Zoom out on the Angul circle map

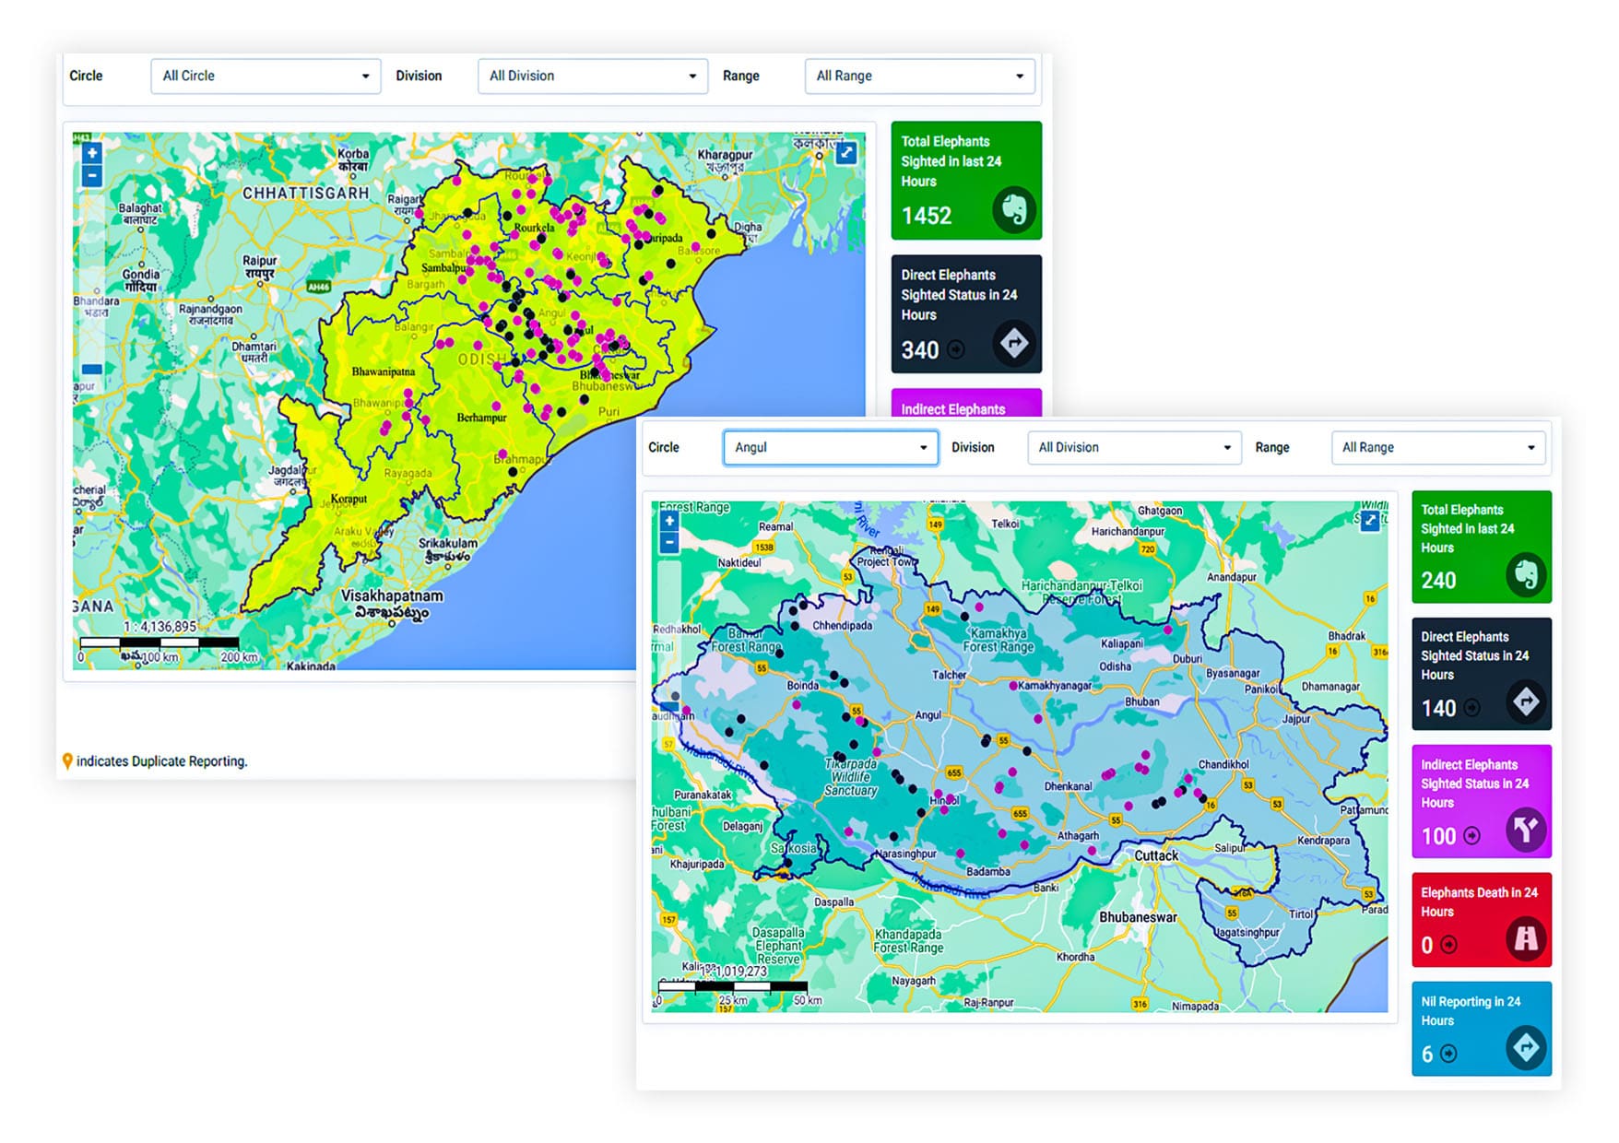[669, 543]
